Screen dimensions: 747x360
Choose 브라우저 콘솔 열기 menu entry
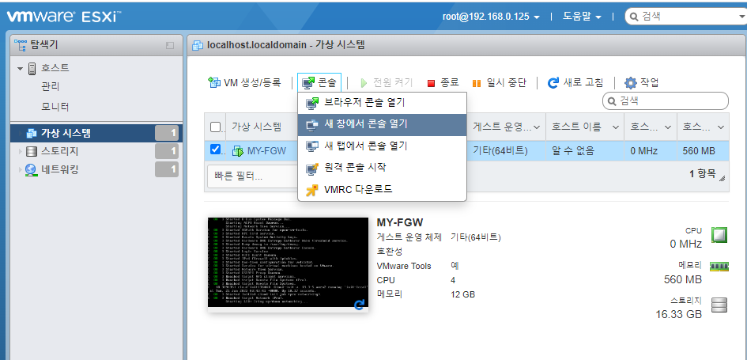382,103
